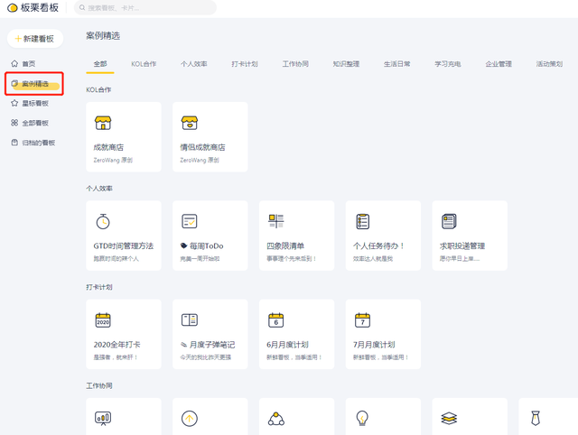Switch to the 活动策划 tab
The width and height of the screenshot is (578, 435).
point(549,64)
